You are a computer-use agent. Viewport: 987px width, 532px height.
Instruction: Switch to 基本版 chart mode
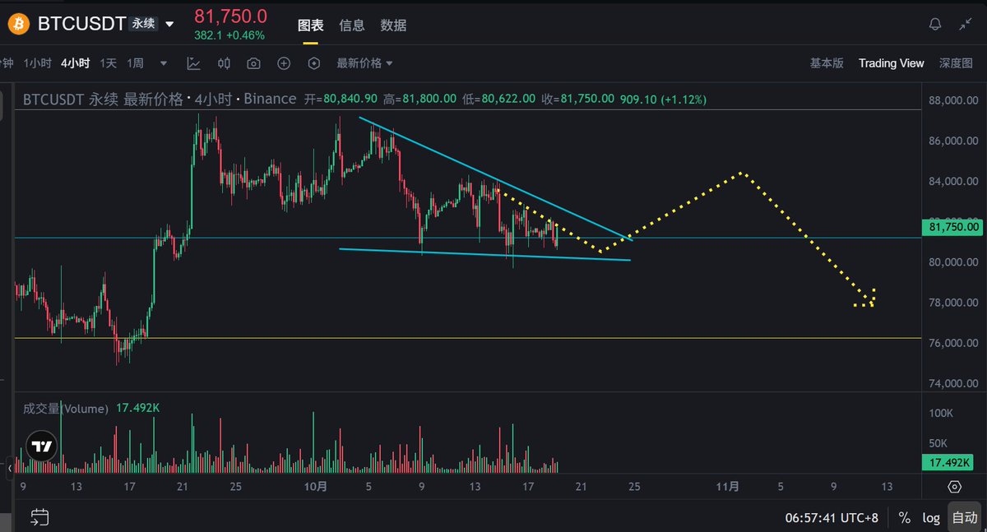tap(827, 63)
